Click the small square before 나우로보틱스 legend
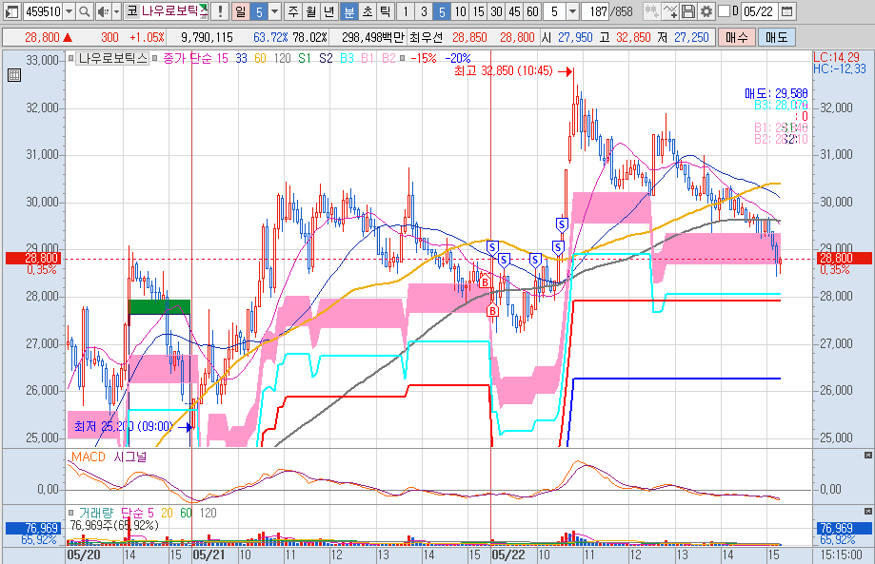The image size is (875, 564). pyautogui.click(x=70, y=58)
